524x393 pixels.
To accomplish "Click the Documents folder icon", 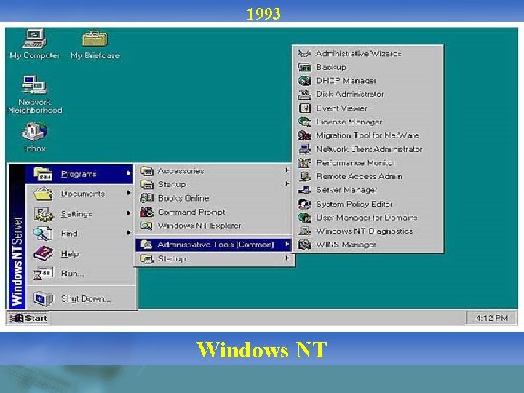I will (43, 194).
